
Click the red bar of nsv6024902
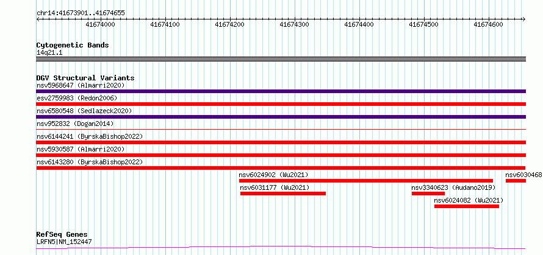click(x=366, y=181)
